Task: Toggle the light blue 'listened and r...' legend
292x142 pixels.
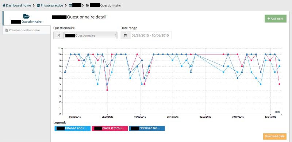Action: coord(72,128)
